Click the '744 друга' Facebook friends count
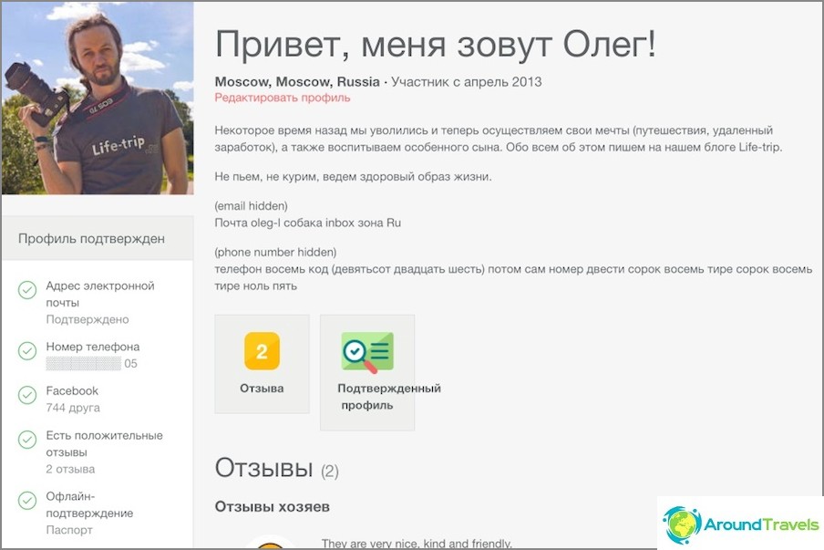The image size is (824, 550). pos(73,408)
